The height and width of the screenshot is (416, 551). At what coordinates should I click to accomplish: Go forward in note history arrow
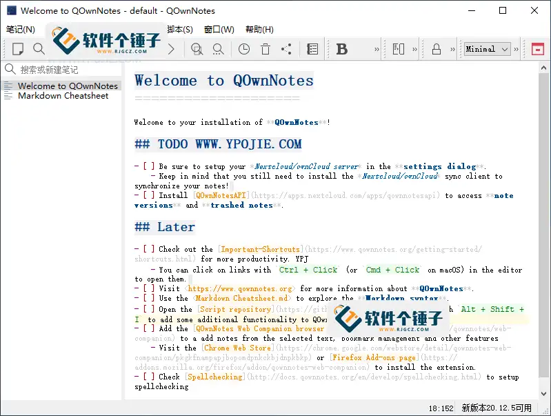(x=171, y=49)
